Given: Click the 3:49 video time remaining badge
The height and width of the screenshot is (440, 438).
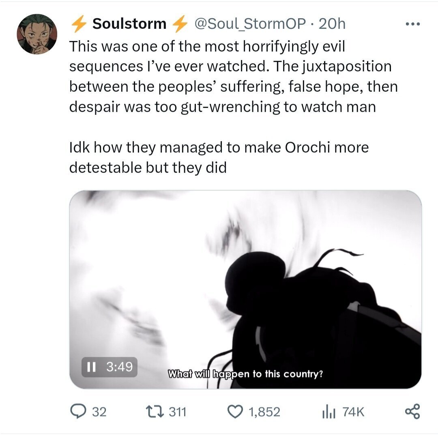Looking at the screenshot, I should tap(119, 367).
